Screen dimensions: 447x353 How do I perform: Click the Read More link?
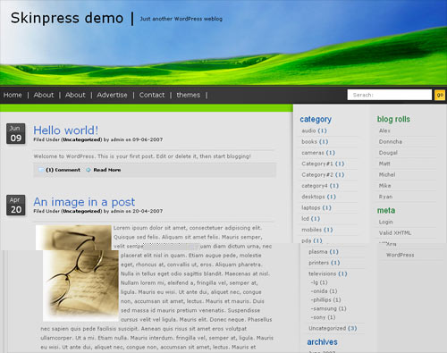(x=107, y=170)
